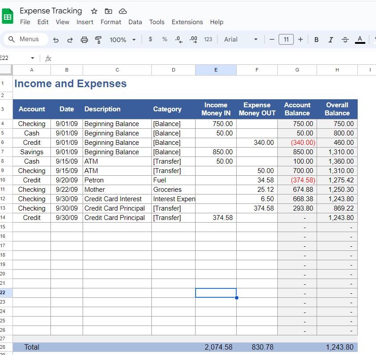Format as percent icon
This screenshot has height=355, width=376.
pyautogui.click(x=165, y=39)
